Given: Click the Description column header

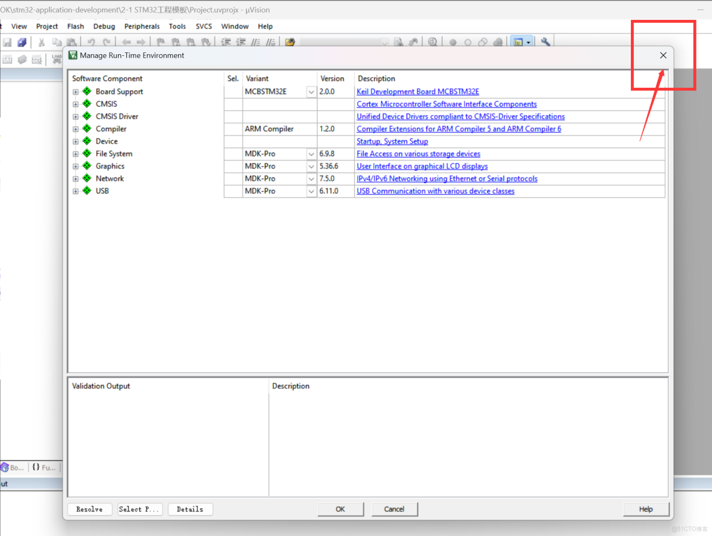Looking at the screenshot, I should point(376,79).
